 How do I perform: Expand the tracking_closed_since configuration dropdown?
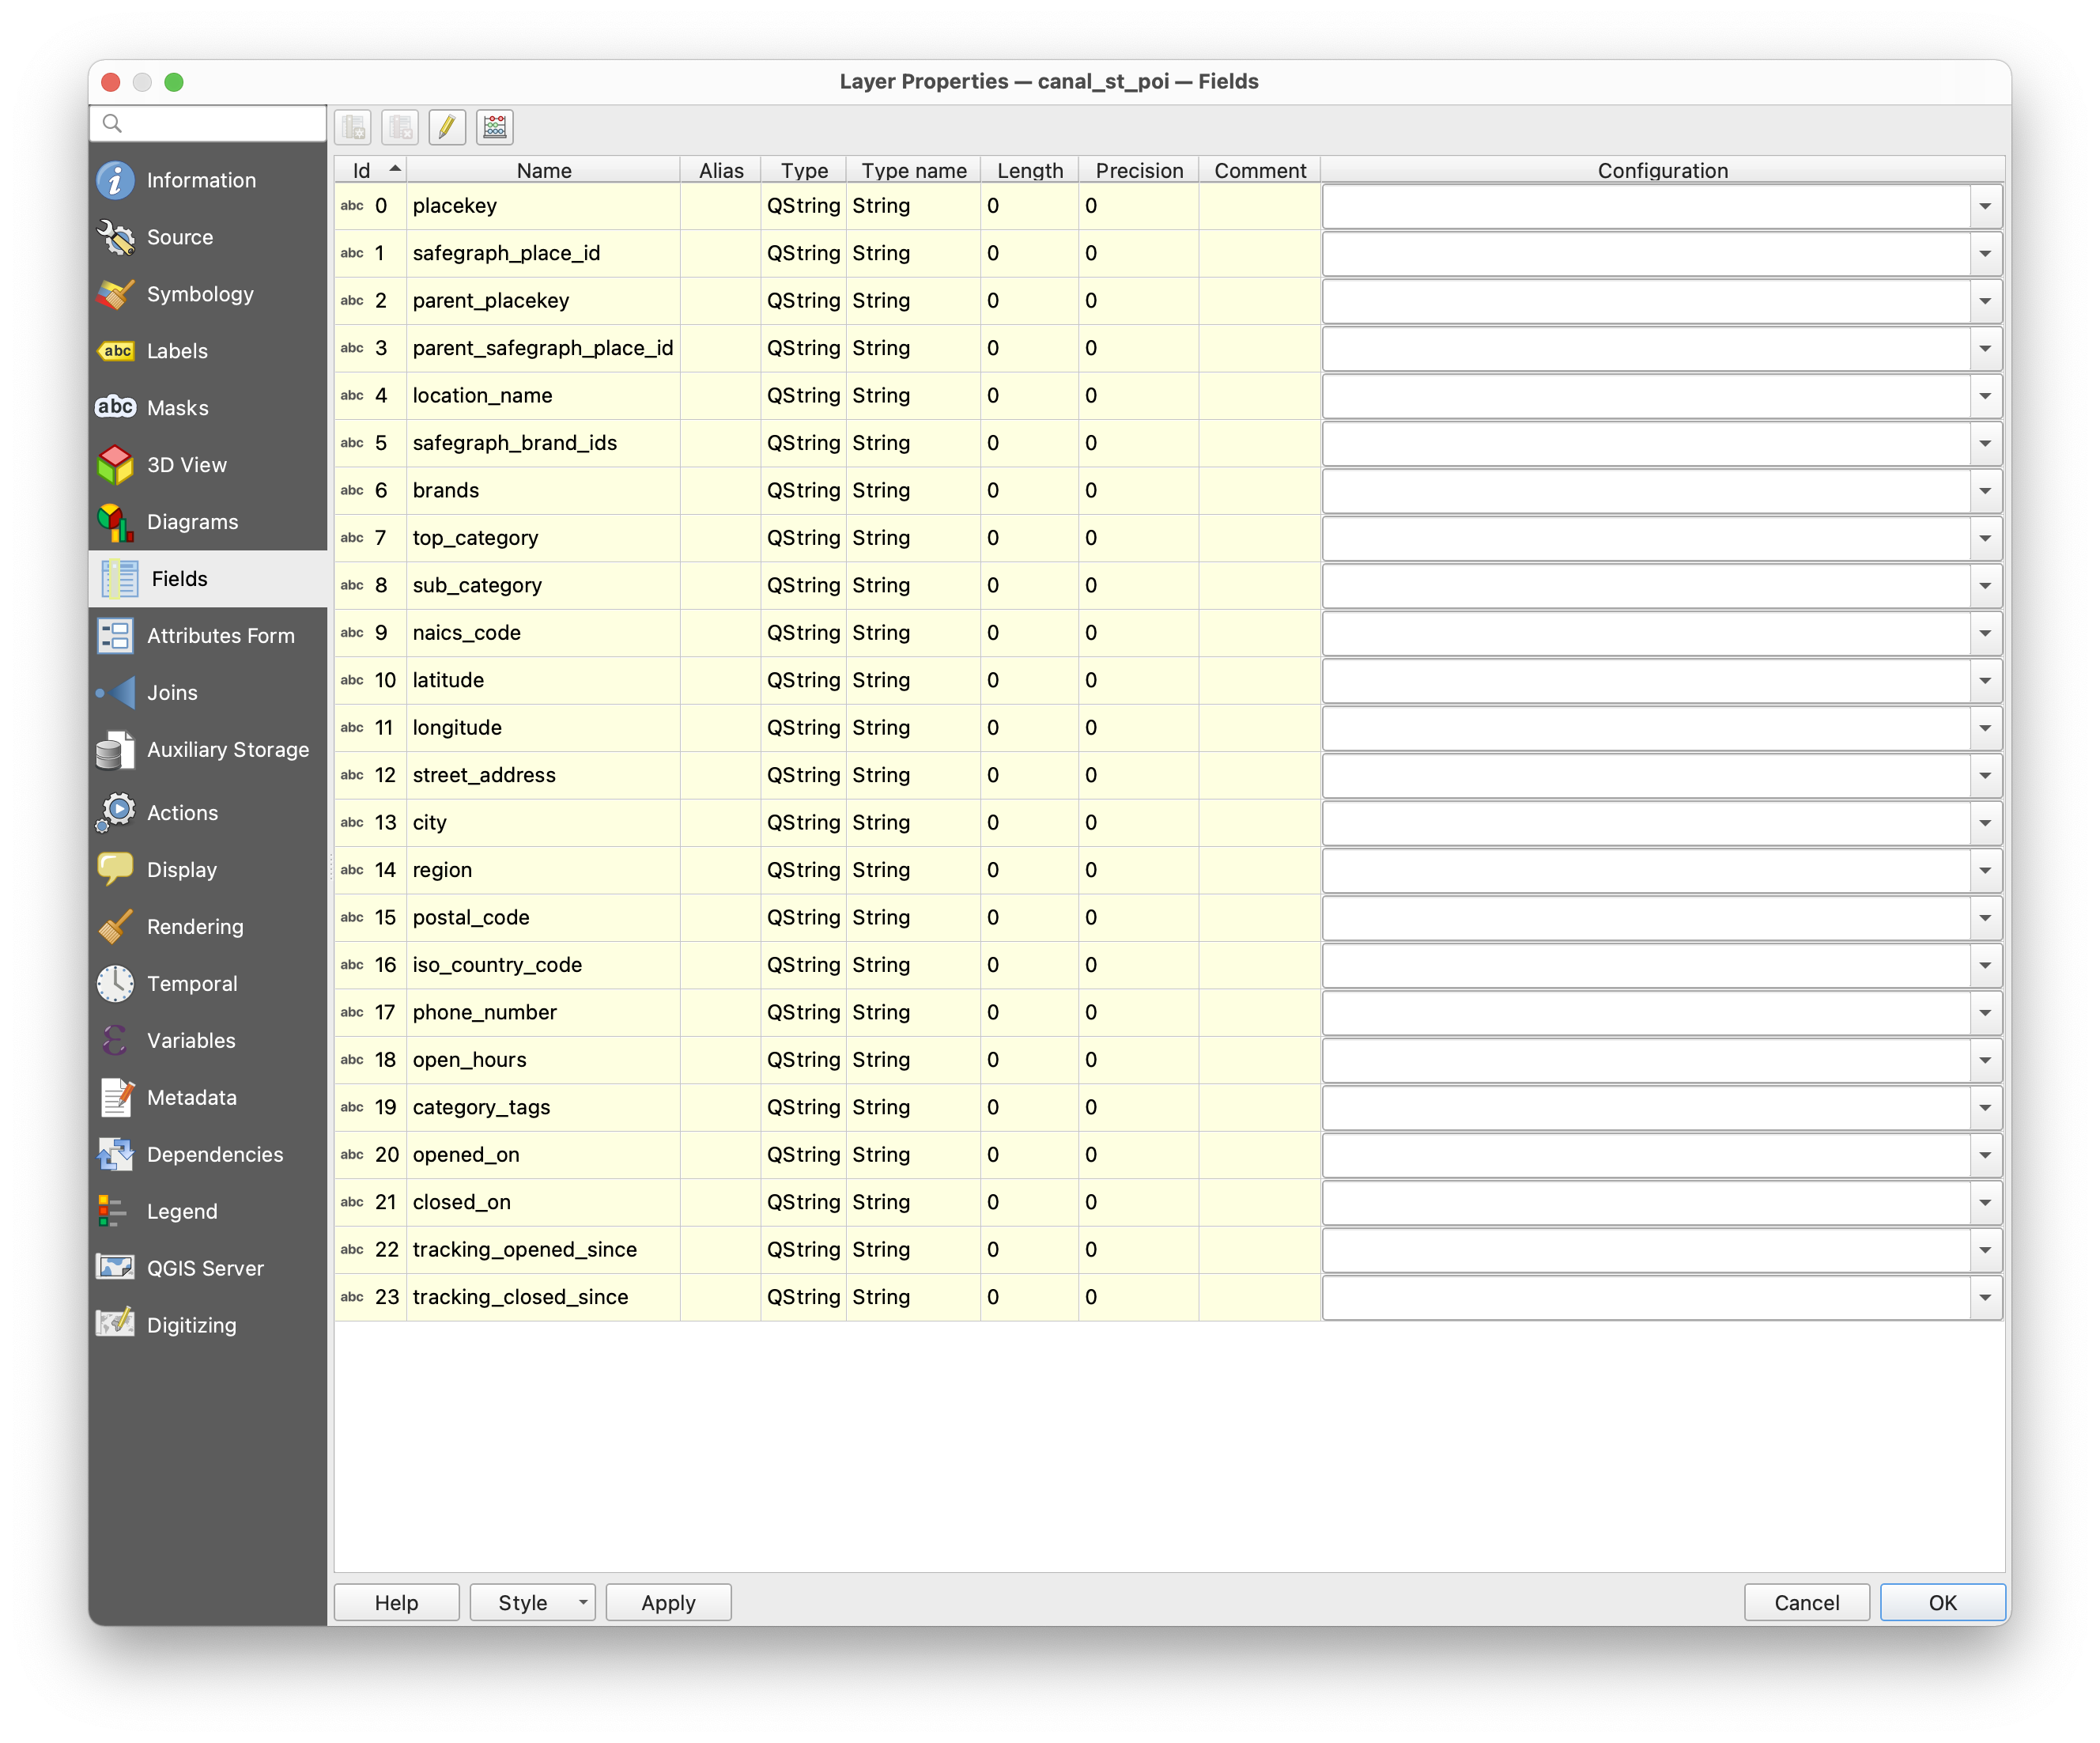coord(1984,1298)
